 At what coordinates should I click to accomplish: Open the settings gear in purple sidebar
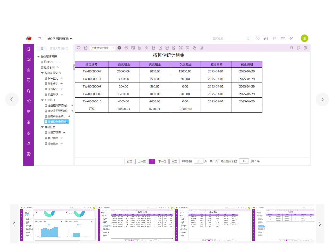coord(28,154)
